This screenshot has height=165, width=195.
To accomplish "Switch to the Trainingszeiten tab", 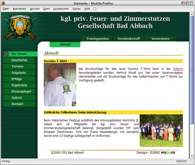I will click(97, 39).
